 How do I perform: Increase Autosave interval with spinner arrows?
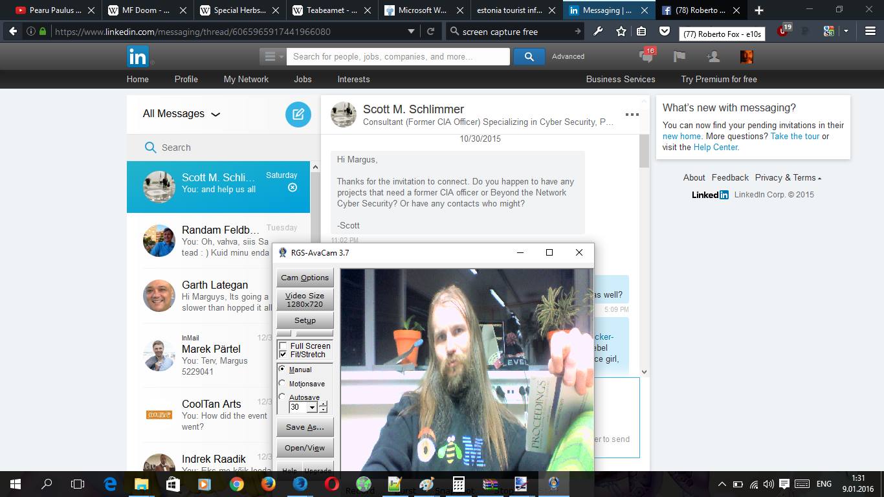[323, 404]
